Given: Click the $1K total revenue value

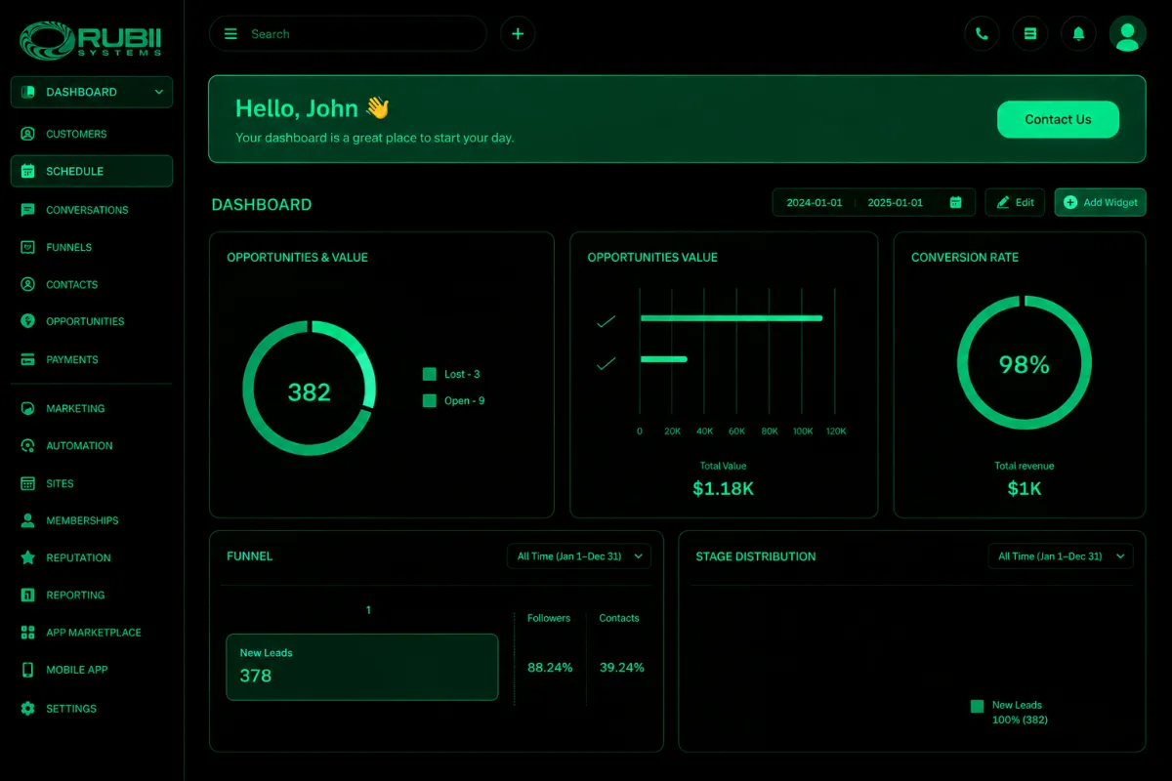Looking at the screenshot, I should pyautogui.click(x=1025, y=489).
